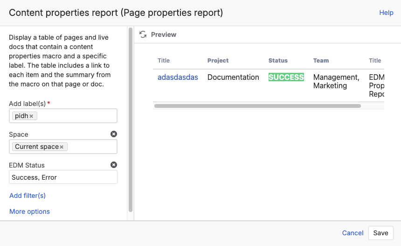Delete the Space filter
Viewport: 401px width, 246px height.
(114, 134)
